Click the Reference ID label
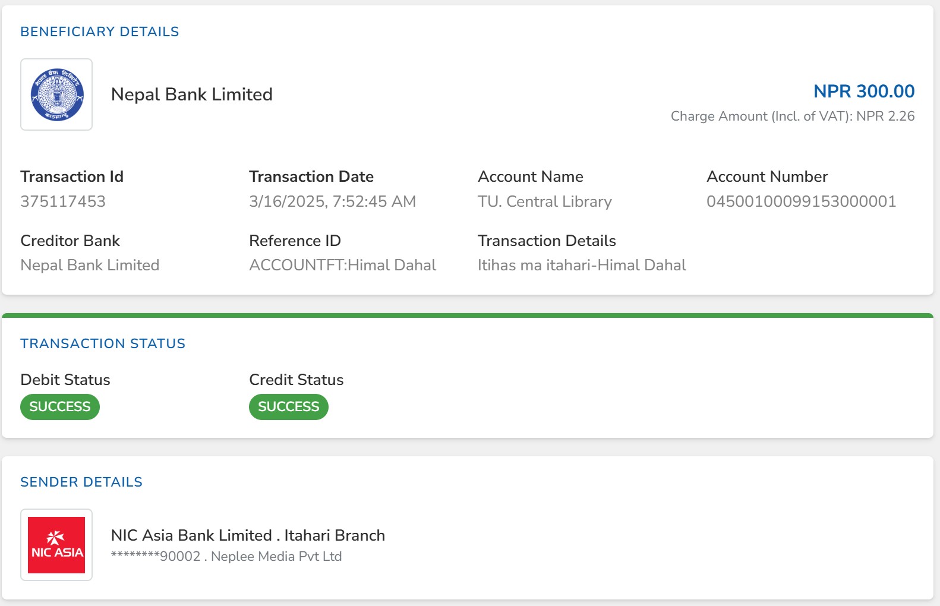 (x=295, y=241)
